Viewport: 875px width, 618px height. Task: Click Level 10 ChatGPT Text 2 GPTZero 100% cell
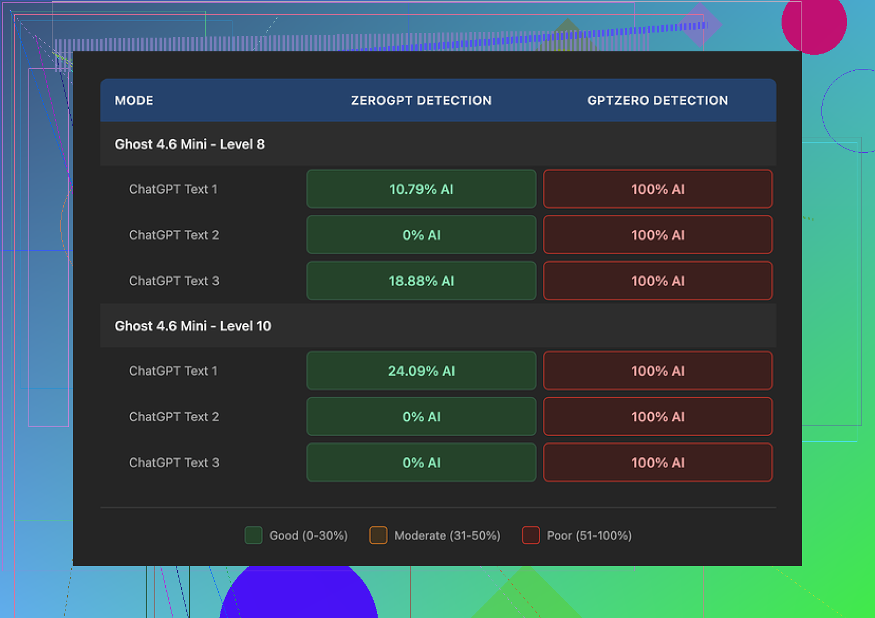coord(657,417)
